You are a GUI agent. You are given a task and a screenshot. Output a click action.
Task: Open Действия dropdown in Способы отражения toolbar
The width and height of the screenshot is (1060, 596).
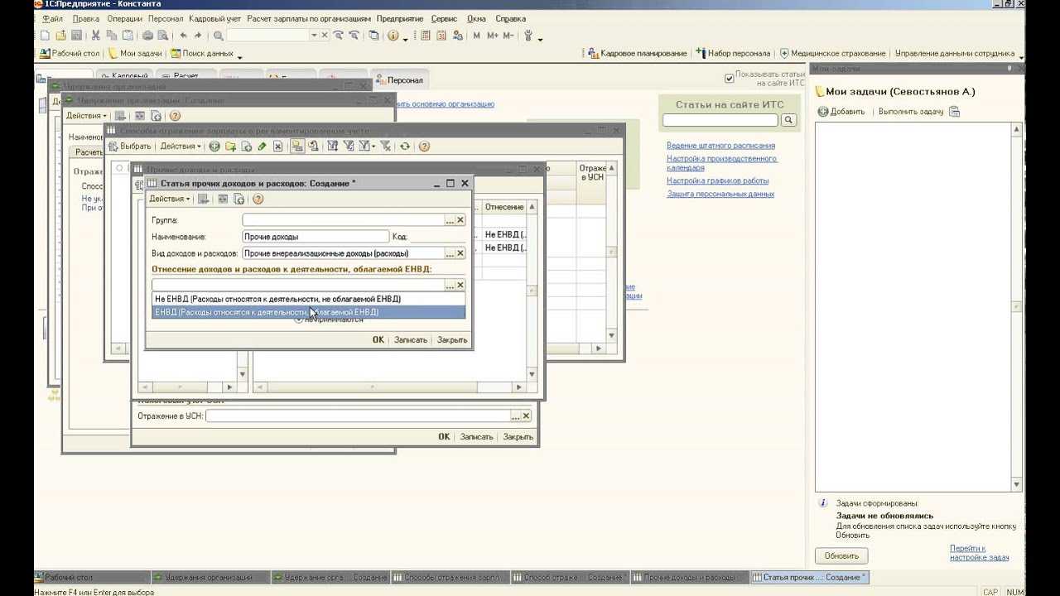coord(181,146)
